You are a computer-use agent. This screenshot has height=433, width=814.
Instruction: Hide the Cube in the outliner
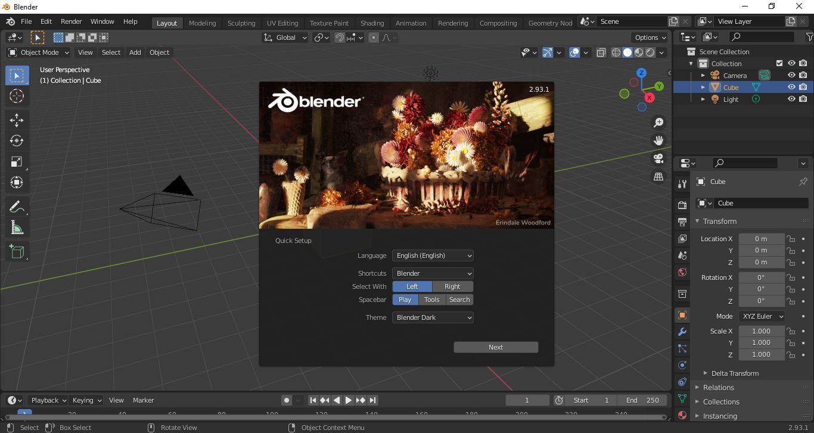pos(791,87)
